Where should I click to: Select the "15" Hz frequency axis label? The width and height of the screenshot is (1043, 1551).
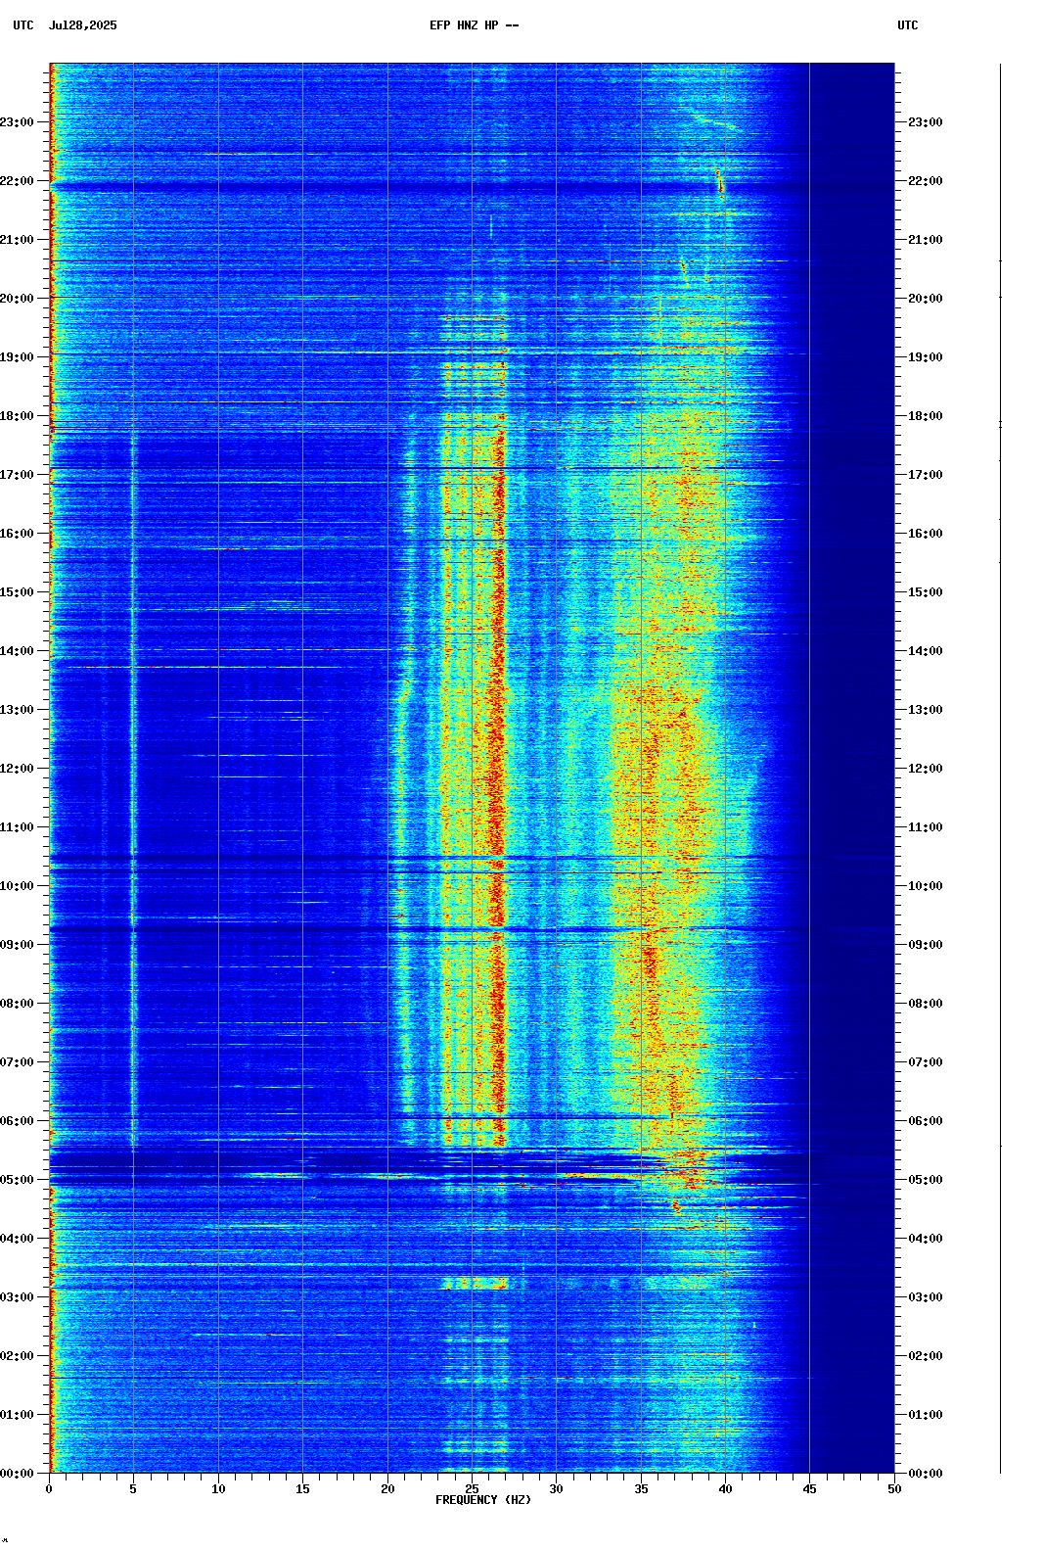tap(302, 1489)
